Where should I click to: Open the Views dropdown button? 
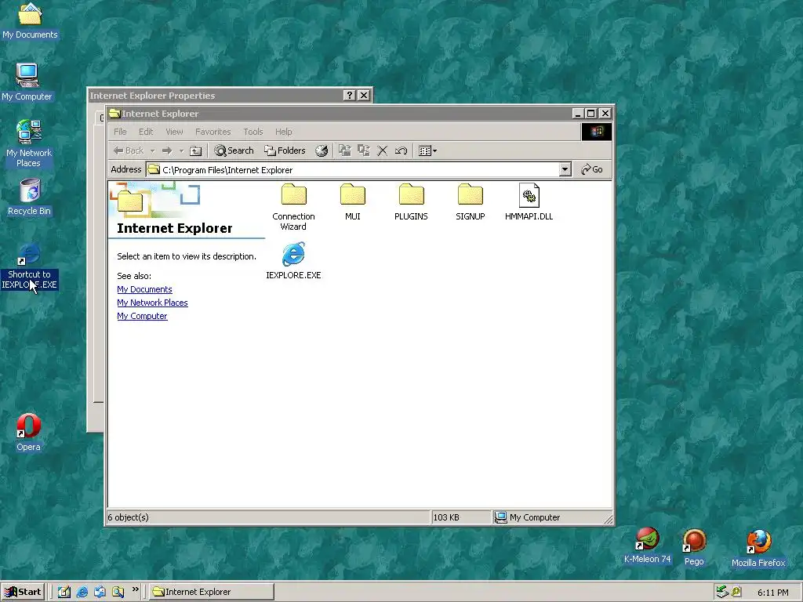[x=427, y=150]
